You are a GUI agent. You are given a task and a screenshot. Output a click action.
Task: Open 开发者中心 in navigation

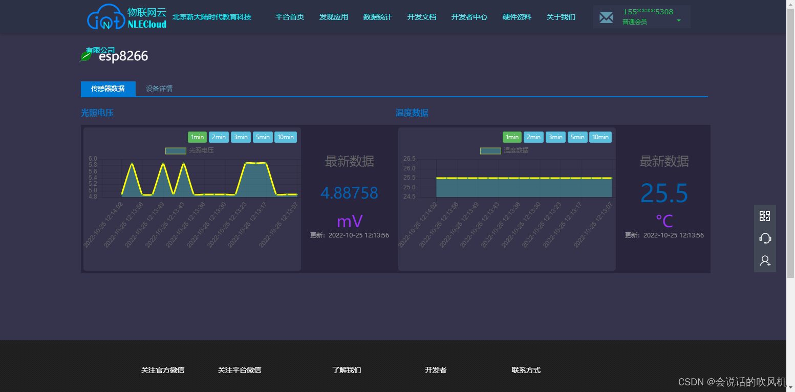469,17
